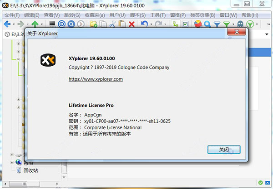The image size is (273, 189).
Task: Click the computer monitor toolbar icon
Action: (x=52, y=24)
